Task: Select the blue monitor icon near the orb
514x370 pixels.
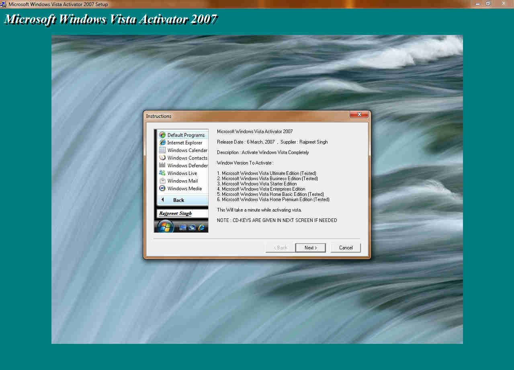Action: (183, 226)
